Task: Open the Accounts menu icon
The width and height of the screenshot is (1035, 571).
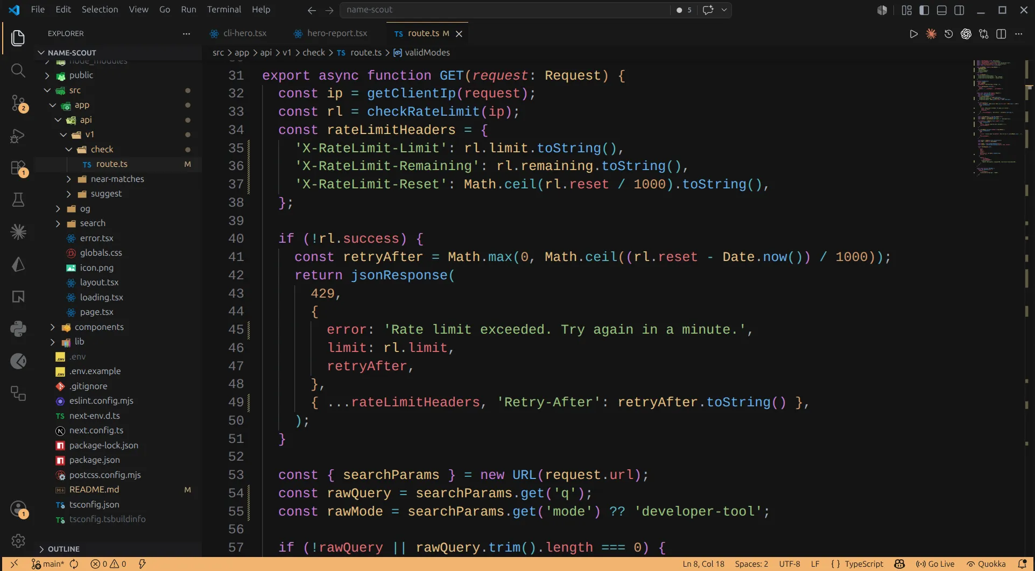Action: point(18,509)
